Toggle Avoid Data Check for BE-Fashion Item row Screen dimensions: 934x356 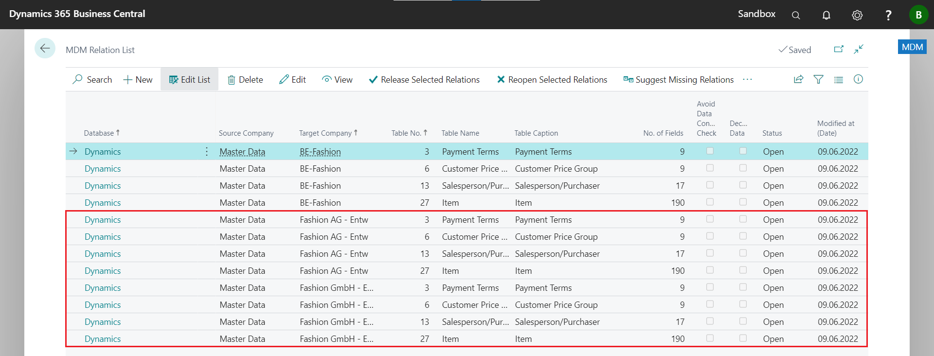(x=710, y=202)
